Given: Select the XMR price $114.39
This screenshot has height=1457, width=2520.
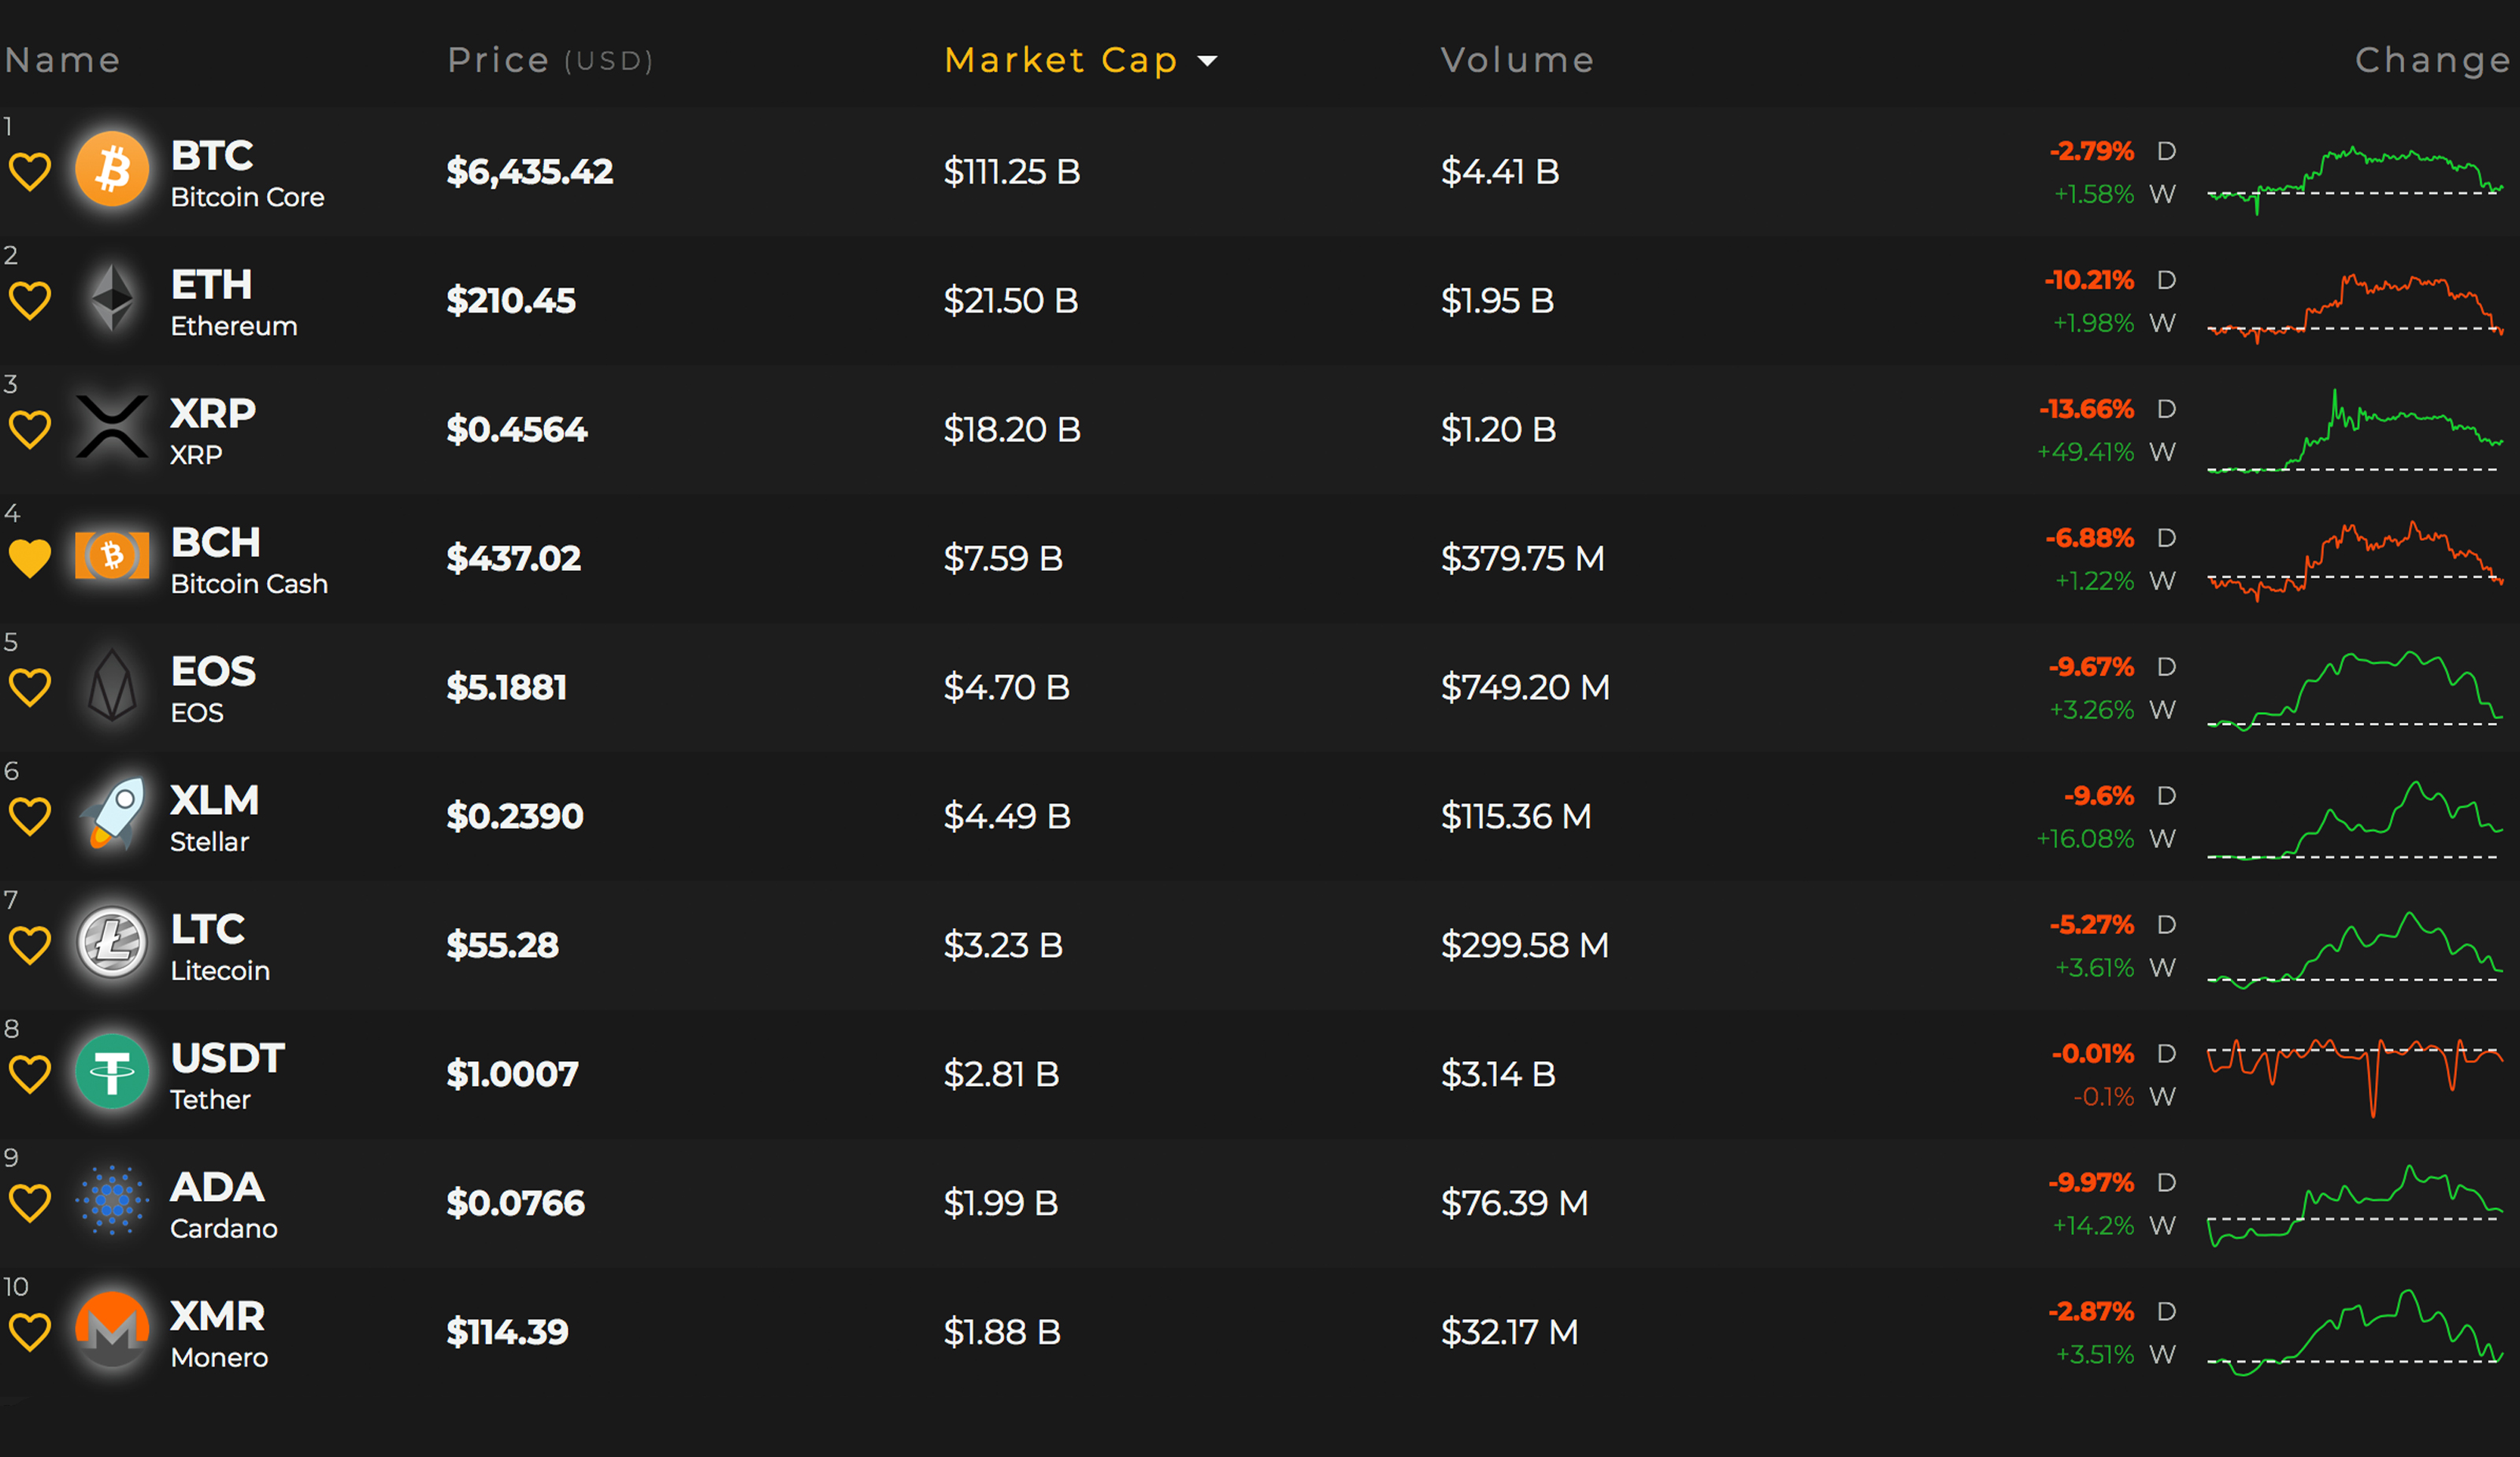Looking at the screenshot, I should pos(507,1333).
